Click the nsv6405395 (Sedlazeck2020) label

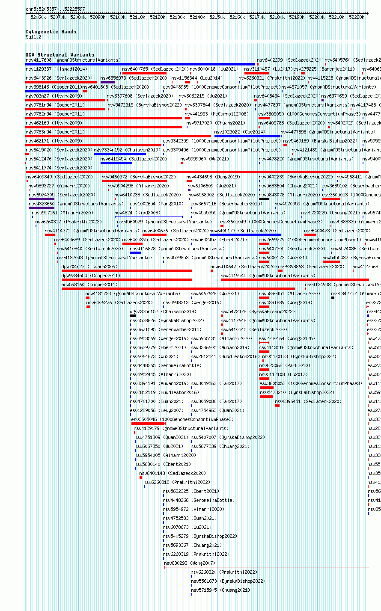[155, 240]
